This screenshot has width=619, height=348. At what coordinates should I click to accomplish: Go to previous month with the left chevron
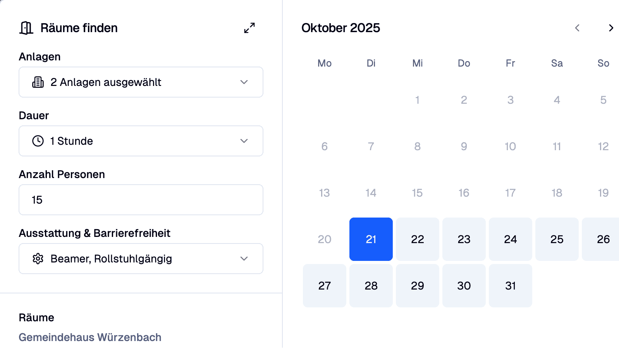pos(577,28)
